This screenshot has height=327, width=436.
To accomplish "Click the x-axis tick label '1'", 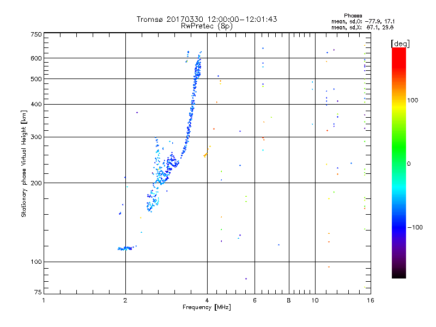I will (x=44, y=300).
